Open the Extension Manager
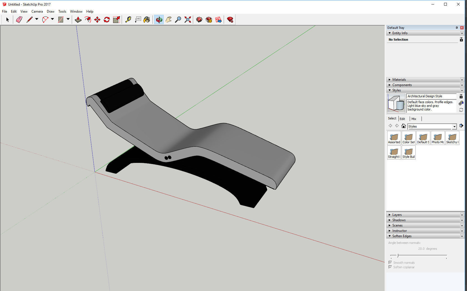 [230, 20]
